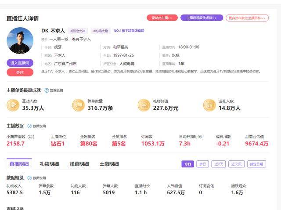Click the 礼物价值 gold coin icon
281x210 pixels.
coord(144,105)
